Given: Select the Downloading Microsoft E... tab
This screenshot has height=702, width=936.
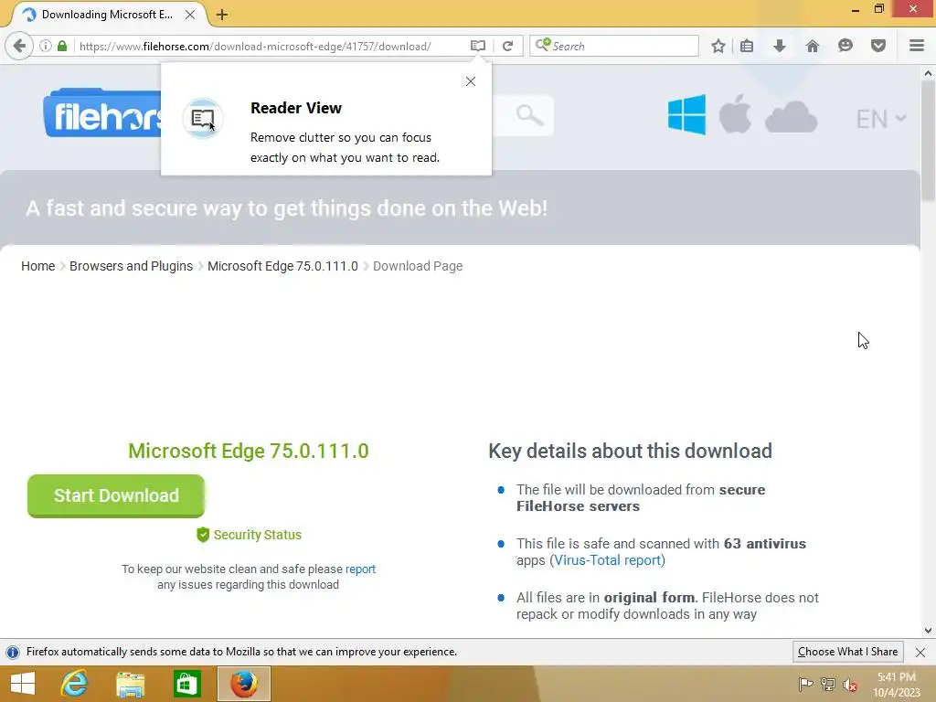Looking at the screenshot, I should point(106,15).
